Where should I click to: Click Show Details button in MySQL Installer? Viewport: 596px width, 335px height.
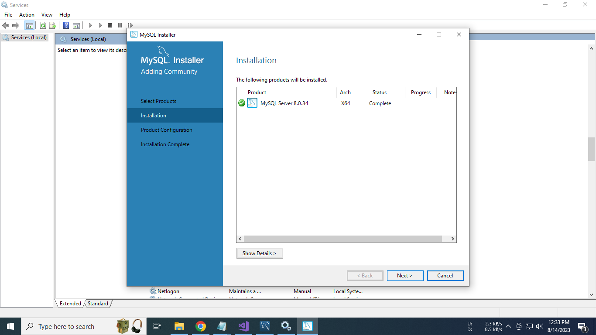click(260, 253)
